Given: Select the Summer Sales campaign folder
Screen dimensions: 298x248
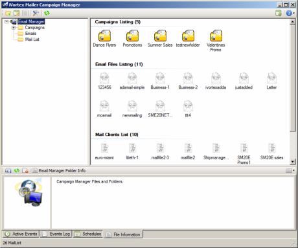Looking at the screenshot, I should pyautogui.click(x=160, y=39).
